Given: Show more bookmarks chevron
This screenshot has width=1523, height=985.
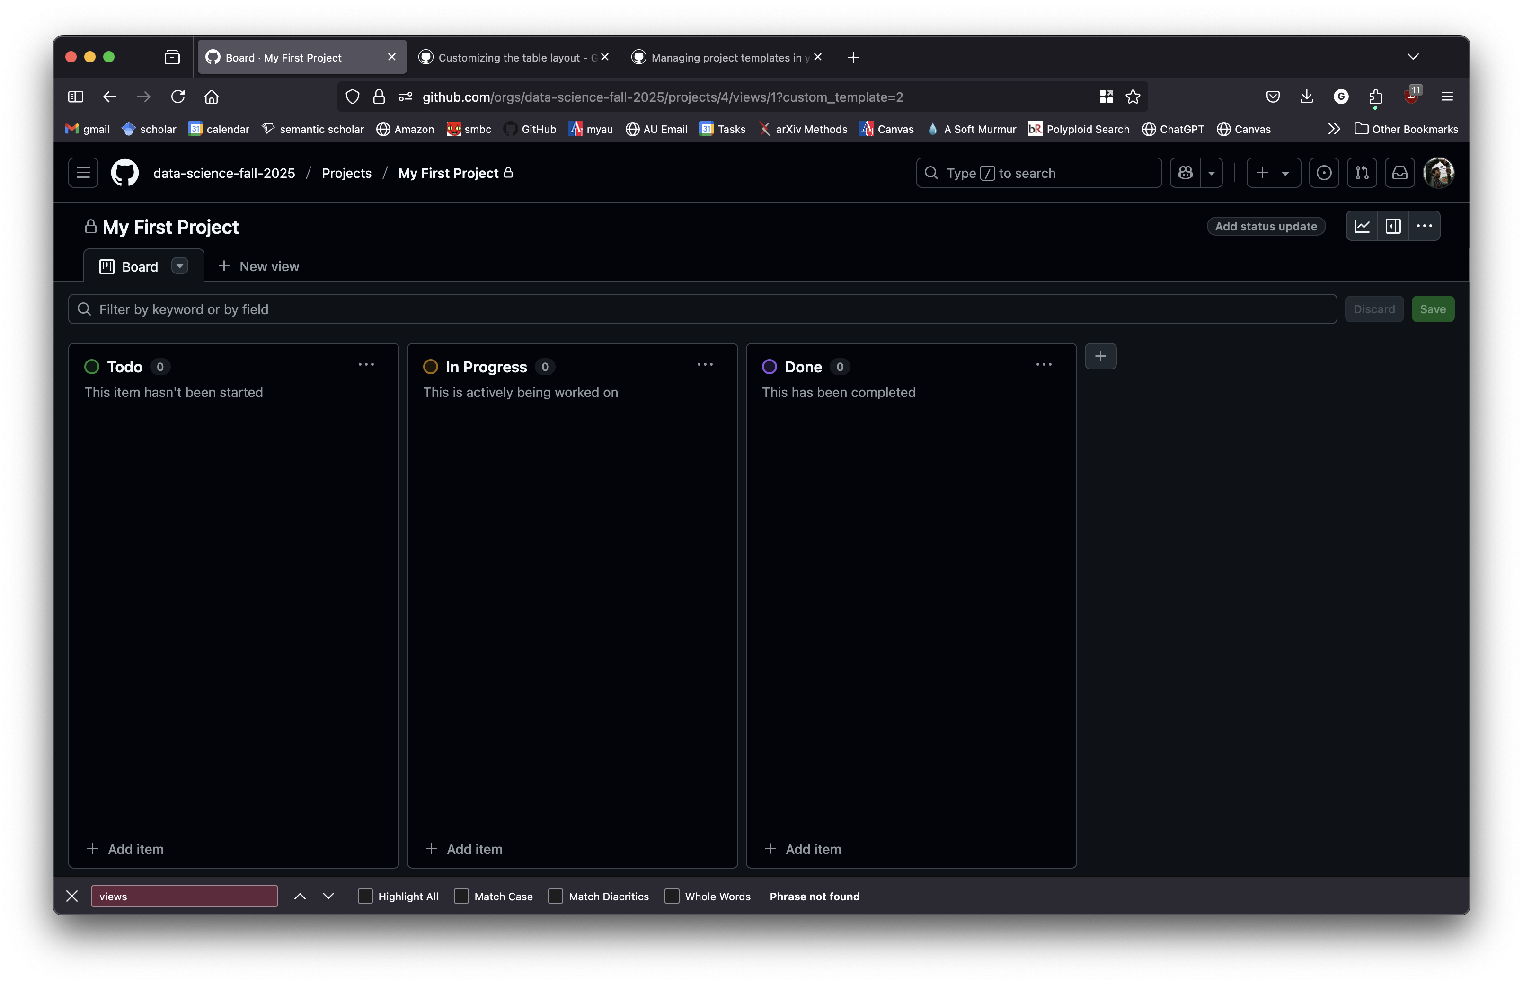Looking at the screenshot, I should pos(1334,129).
